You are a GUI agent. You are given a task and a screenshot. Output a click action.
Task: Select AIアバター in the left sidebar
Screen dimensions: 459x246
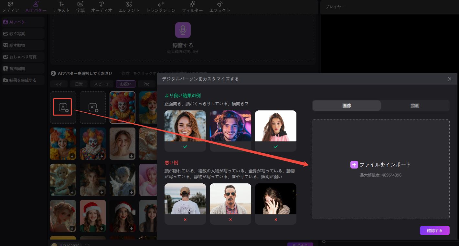23,22
